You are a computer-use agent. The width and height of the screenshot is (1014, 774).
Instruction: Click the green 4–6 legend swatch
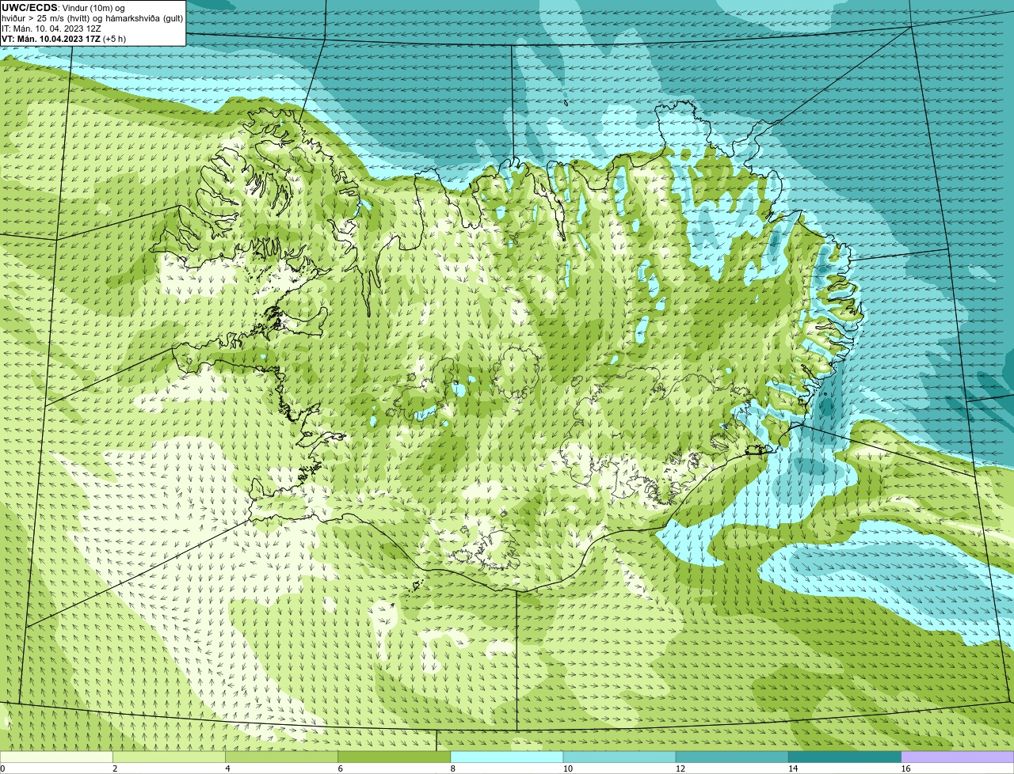(281, 757)
